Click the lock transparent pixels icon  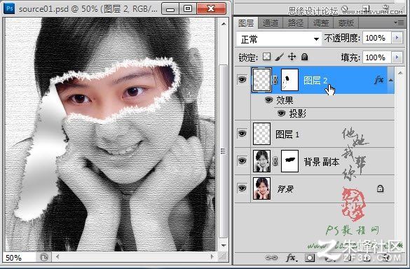[x=266, y=57]
